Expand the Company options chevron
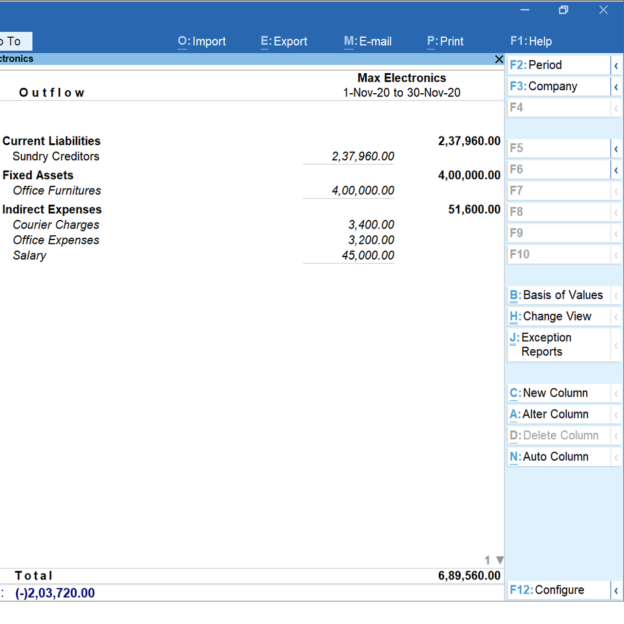The height and width of the screenshot is (624, 624). click(615, 87)
